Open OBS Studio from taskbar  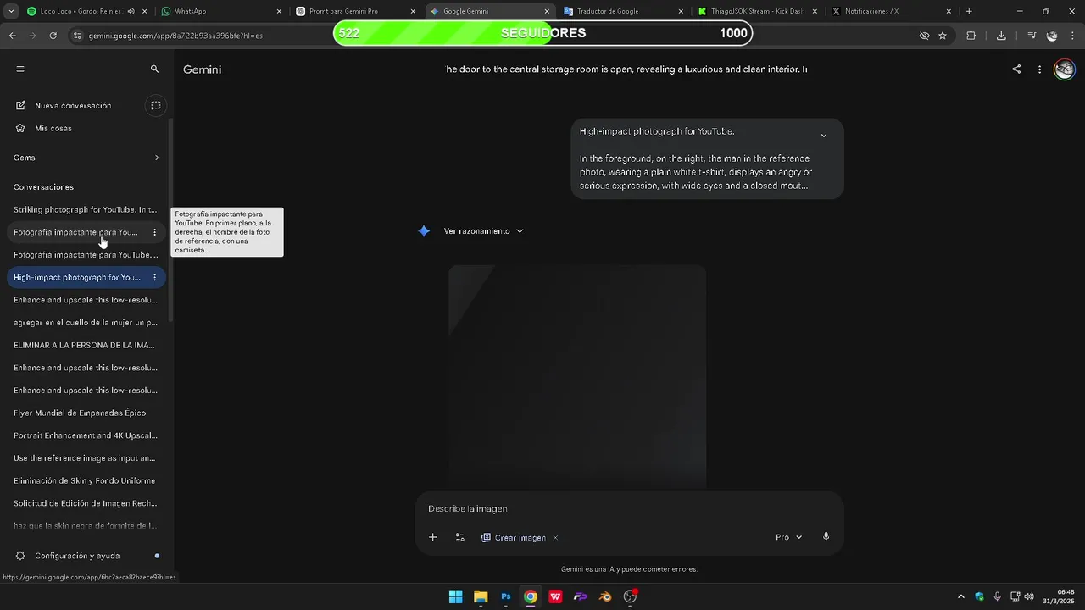tap(630, 597)
